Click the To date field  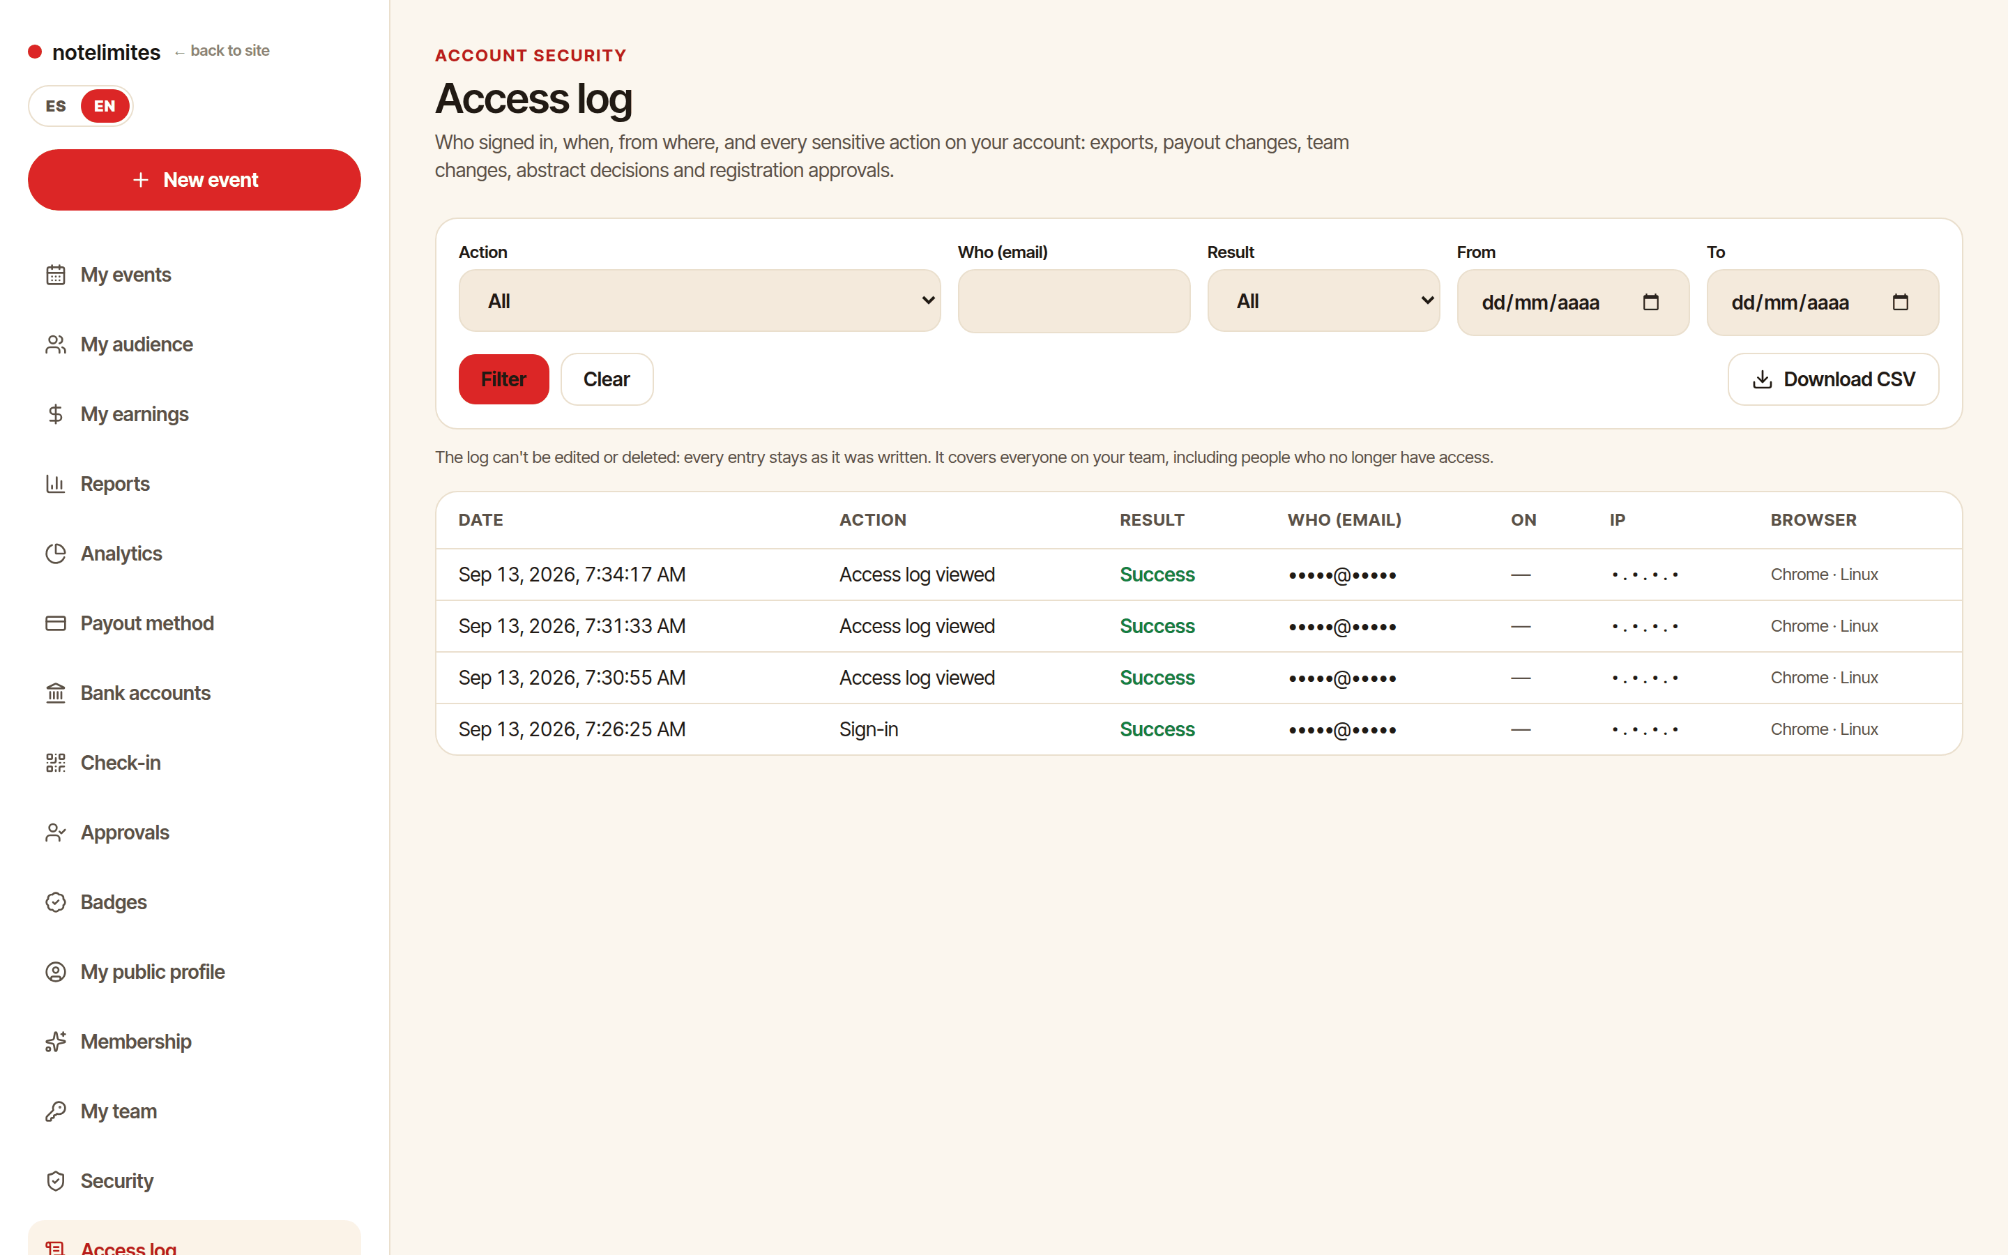(1822, 302)
